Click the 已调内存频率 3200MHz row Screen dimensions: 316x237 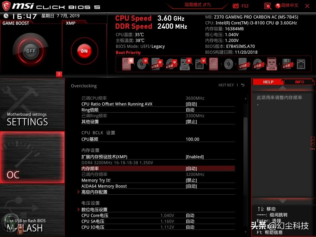[158, 174]
